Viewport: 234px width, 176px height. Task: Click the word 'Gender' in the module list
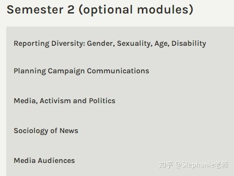[101, 43]
